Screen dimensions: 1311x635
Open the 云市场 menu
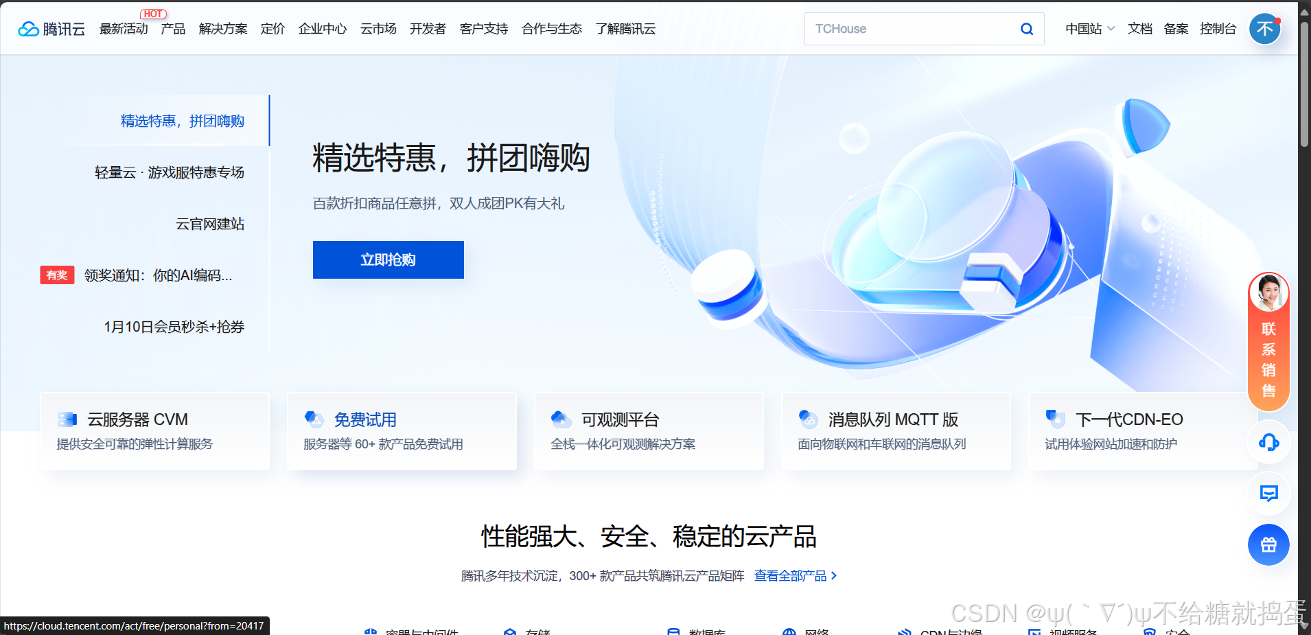click(x=378, y=29)
